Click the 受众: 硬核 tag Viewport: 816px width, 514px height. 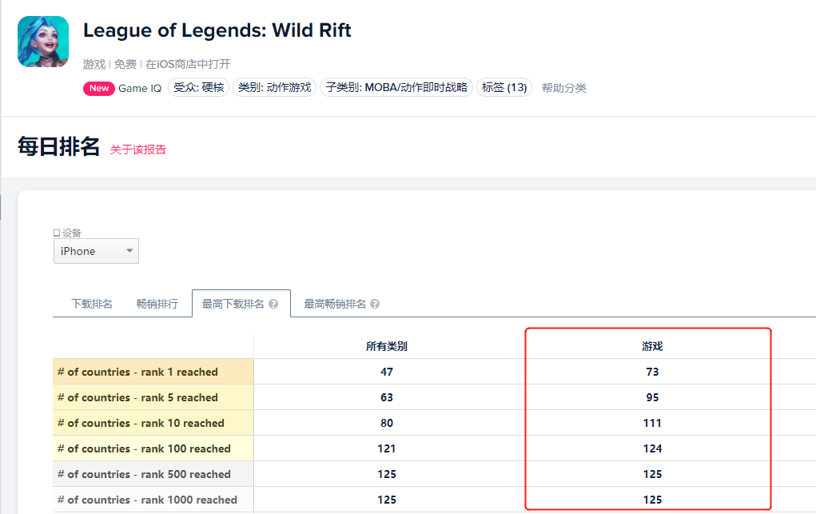coord(199,88)
